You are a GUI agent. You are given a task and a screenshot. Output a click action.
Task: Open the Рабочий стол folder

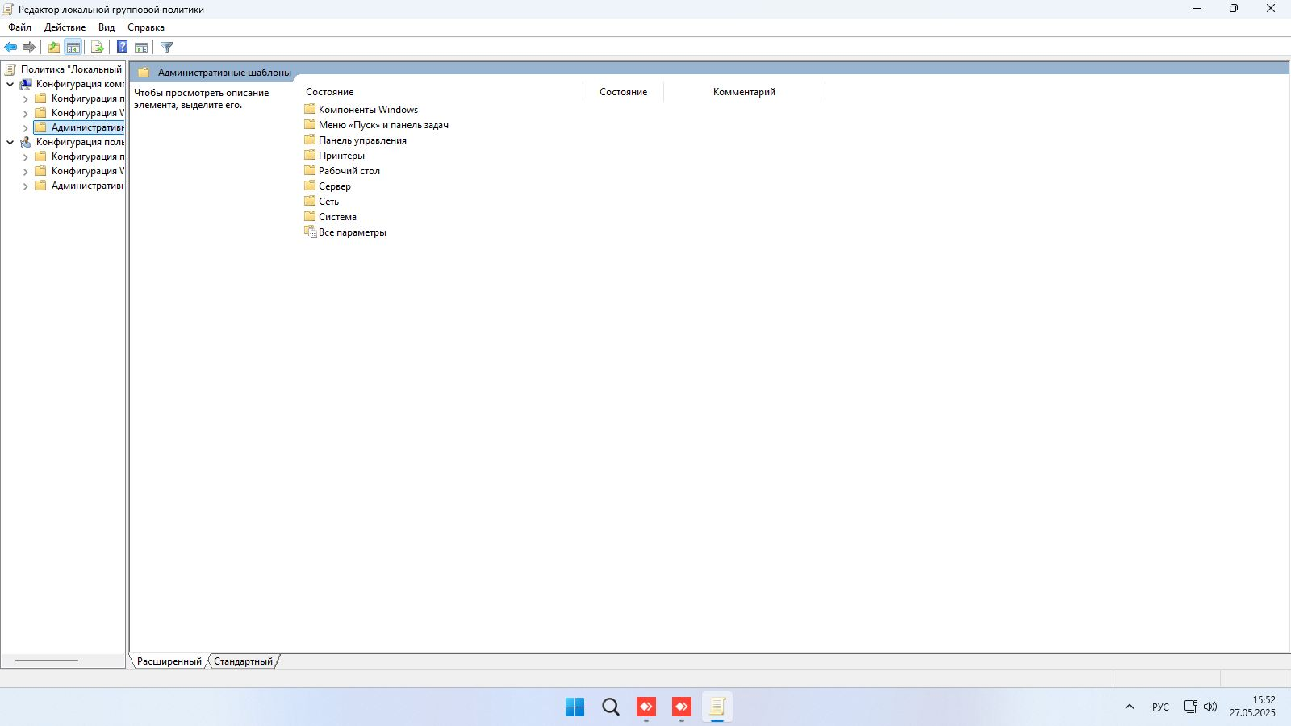(342, 171)
